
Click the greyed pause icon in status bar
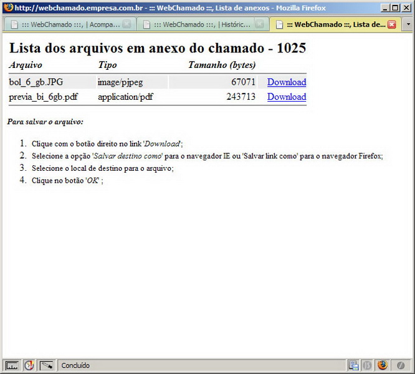pyautogui.click(x=368, y=365)
